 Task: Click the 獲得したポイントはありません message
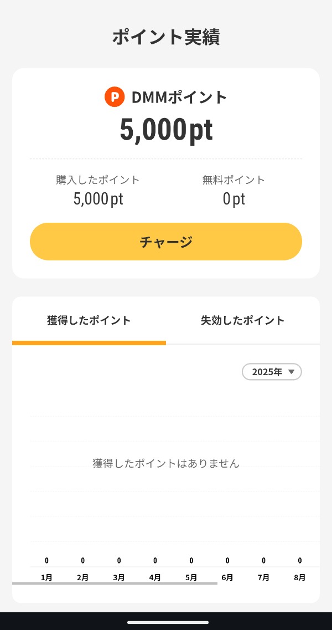point(166,463)
